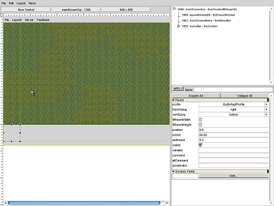Expand the 1302 menuBar tree node
The width and height of the screenshot is (274, 206).
pyautogui.click(x=178, y=26)
